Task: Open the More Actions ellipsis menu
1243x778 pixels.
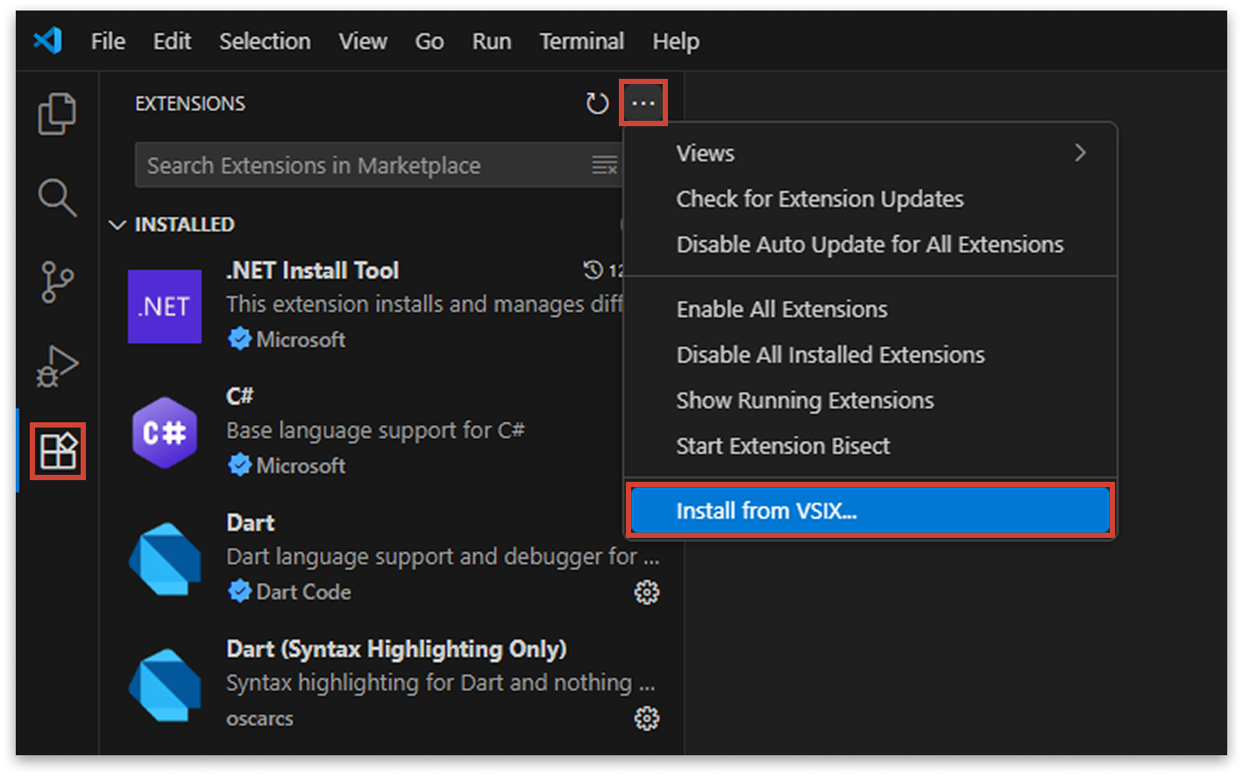Action: 643,103
